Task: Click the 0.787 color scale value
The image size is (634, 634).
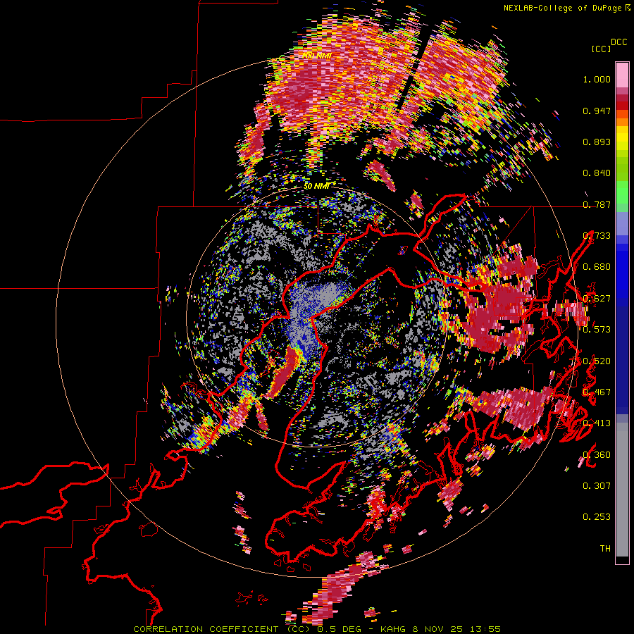Action: point(597,204)
